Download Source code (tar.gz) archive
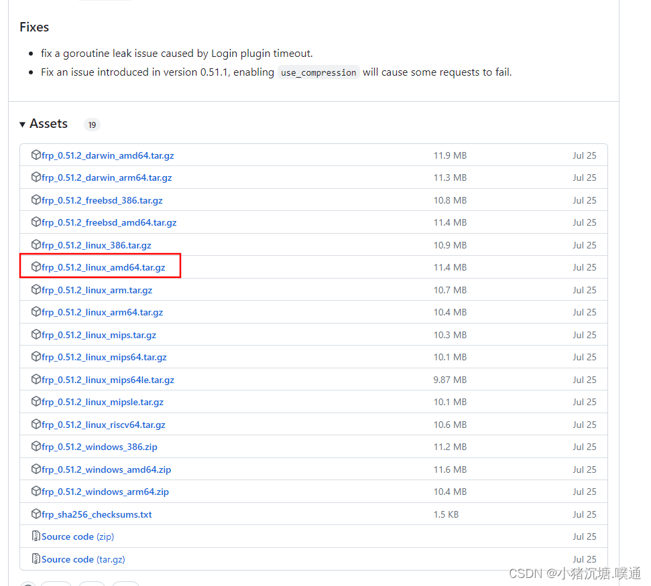The height and width of the screenshot is (586, 651). coord(83,559)
